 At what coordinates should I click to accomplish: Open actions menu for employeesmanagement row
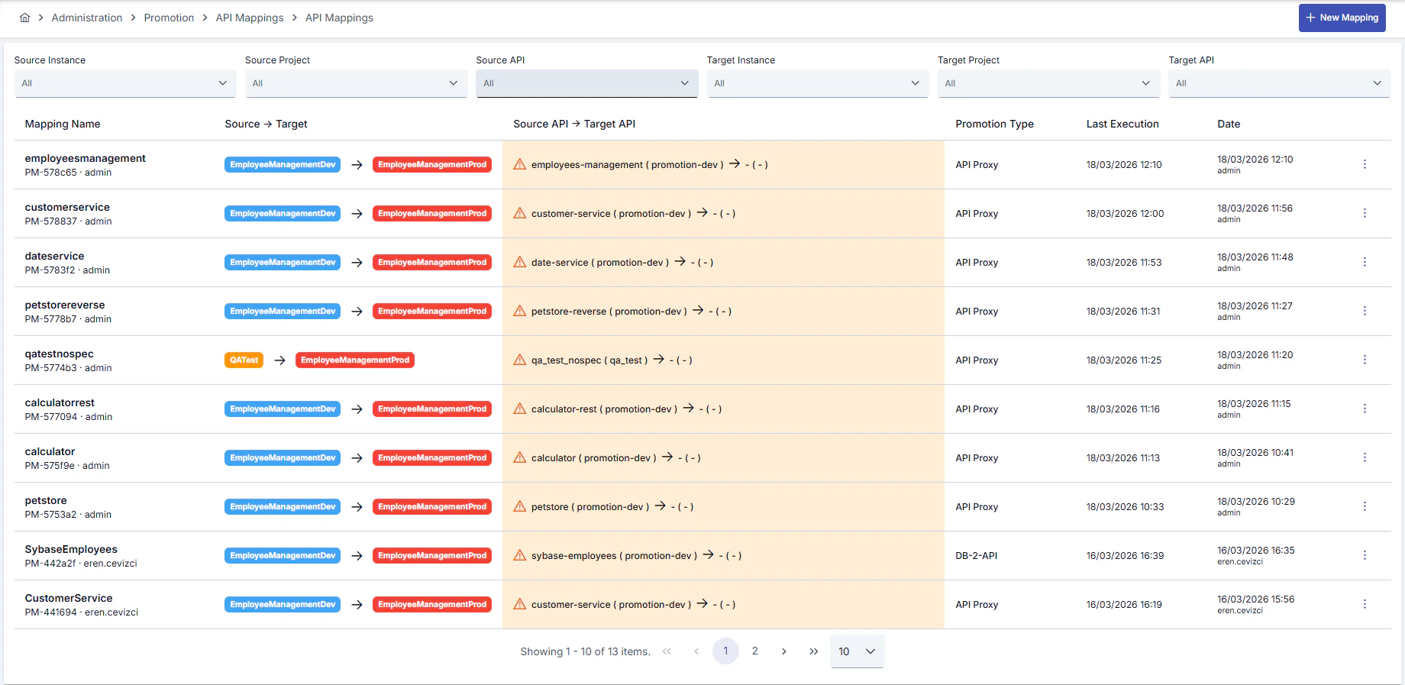[x=1365, y=164]
